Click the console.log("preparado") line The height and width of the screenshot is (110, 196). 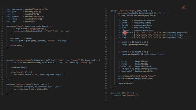click(126, 95)
